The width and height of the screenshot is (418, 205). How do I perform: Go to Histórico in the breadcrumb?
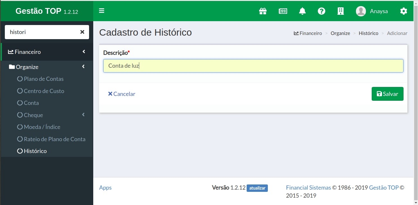tap(368, 33)
